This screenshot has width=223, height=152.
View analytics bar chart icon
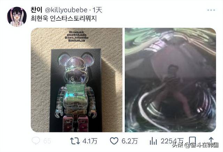(153, 141)
